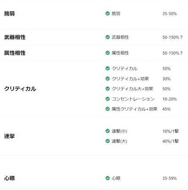Toggle the 連撃(小) green checkmark
The width and height of the screenshot is (188, 190).
pyautogui.click(x=108, y=131)
